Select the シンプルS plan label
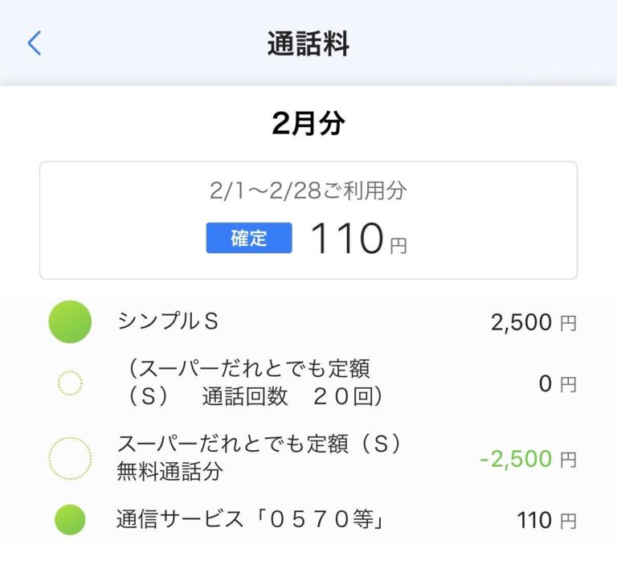617x573 pixels. pos(168,321)
